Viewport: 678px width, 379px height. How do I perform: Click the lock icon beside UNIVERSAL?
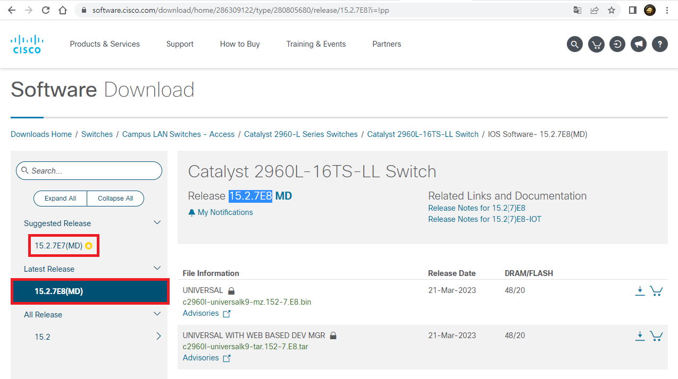(231, 291)
